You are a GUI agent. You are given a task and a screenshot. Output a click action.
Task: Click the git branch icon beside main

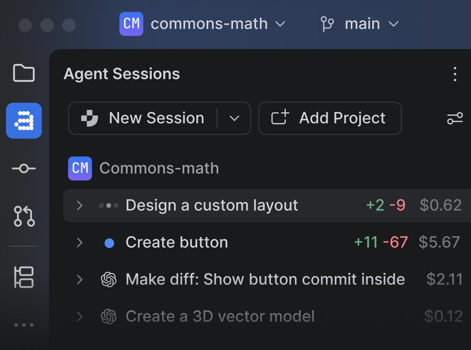coord(327,24)
